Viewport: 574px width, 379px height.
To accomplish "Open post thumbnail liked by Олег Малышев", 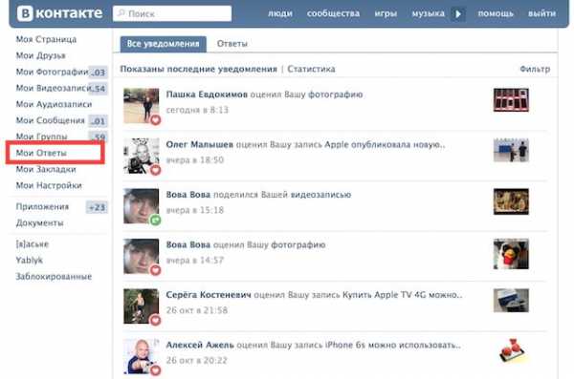I will point(511,150).
